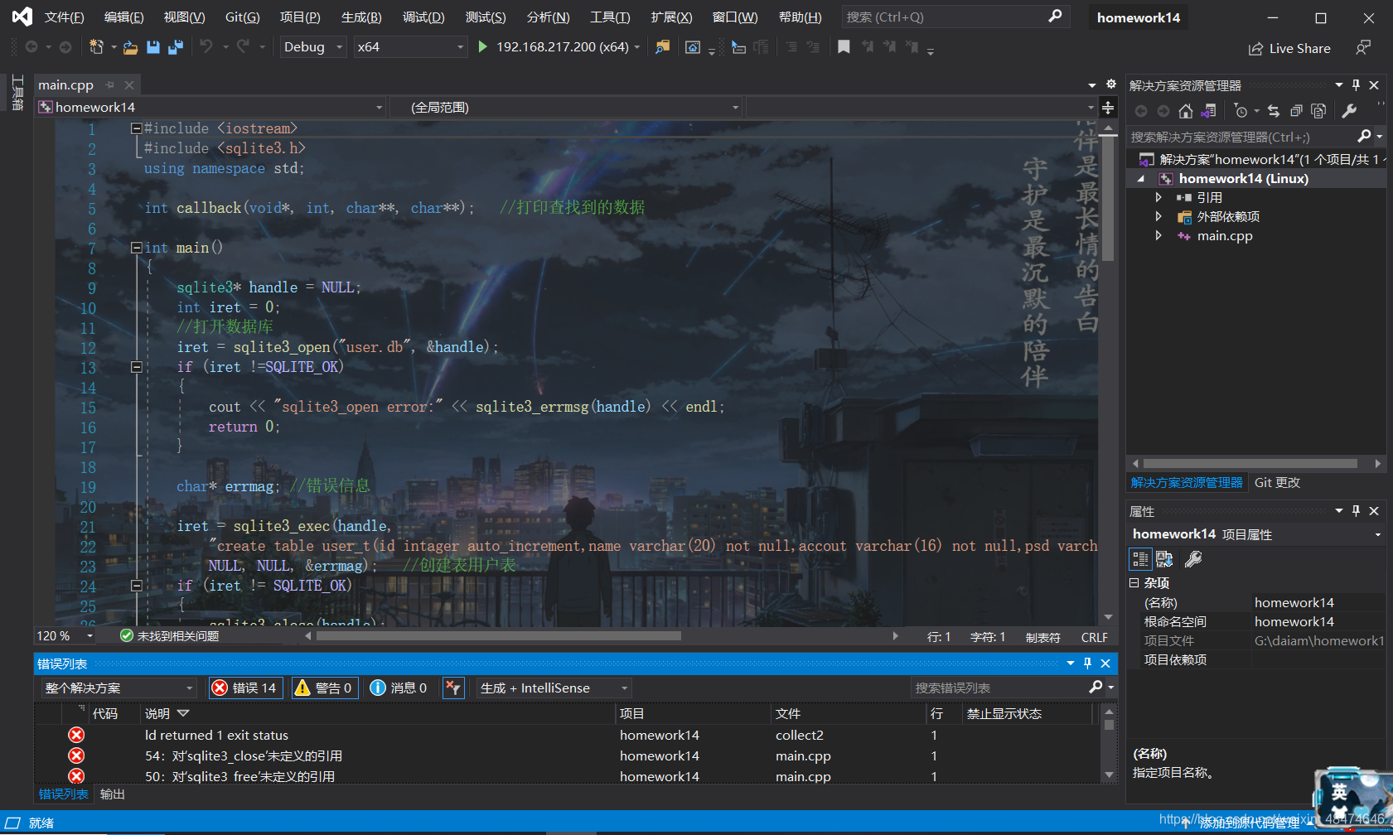Screen dimensions: 1393x835
Task: Click the Undo arrow in the toolbar
Action: point(206,47)
